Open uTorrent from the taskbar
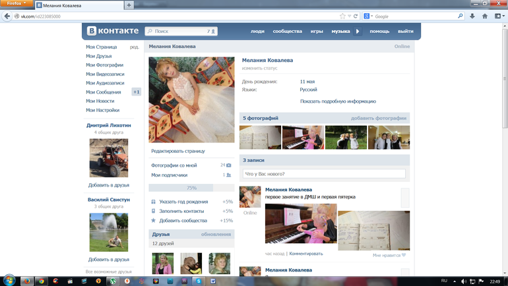 [113, 281]
